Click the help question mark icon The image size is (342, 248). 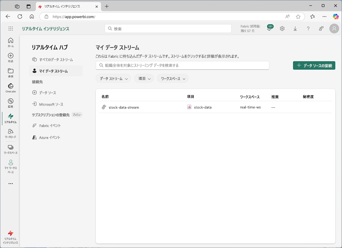point(308,29)
